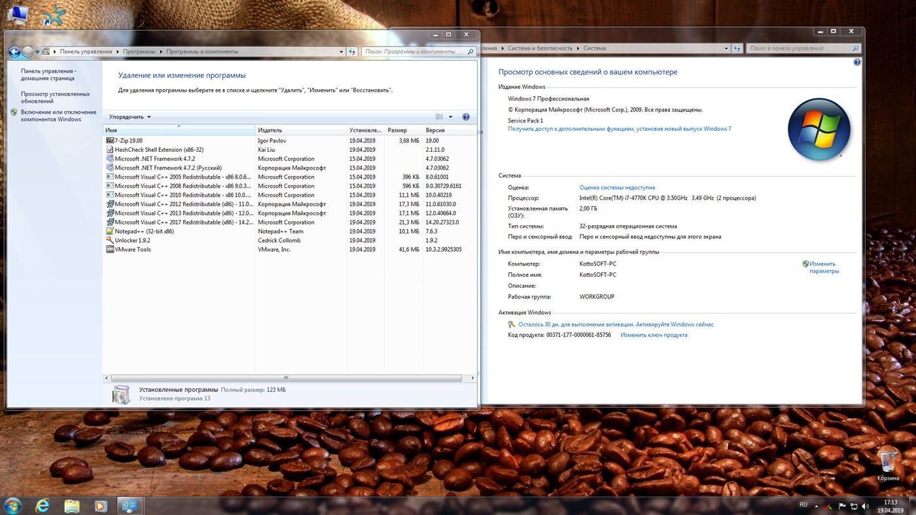Click Action Center flag tray icon
This screenshot has width=916, height=515.
(x=841, y=506)
